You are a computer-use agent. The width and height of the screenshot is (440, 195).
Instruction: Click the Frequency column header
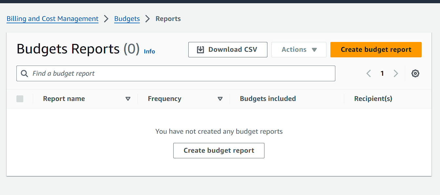tap(164, 99)
